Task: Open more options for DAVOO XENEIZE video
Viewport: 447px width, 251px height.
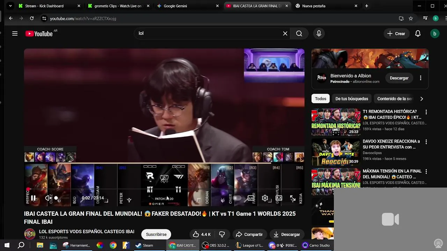Action: pyautogui.click(x=426, y=142)
